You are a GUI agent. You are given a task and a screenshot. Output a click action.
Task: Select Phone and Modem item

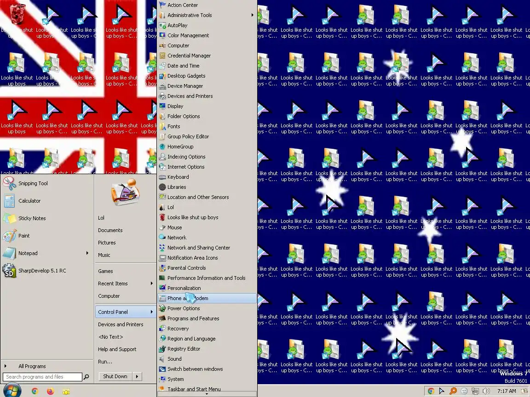tap(207, 298)
